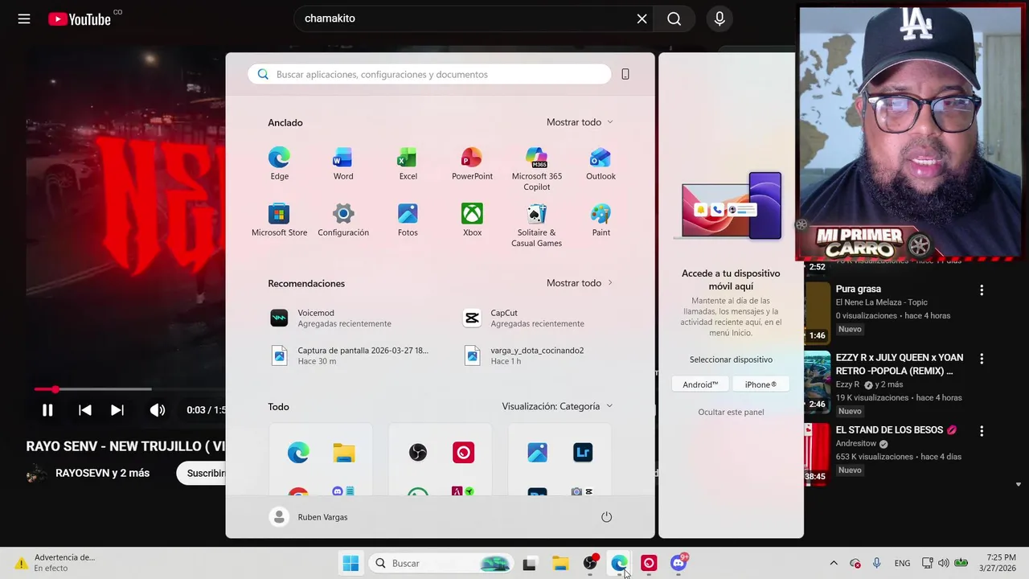The width and height of the screenshot is (1029, 579).
Task: Open Xbox app
Action: point(472,220)
